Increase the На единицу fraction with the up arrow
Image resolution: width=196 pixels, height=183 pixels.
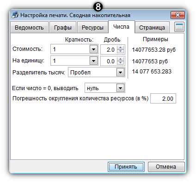pyautogui.click(x=120, y=59)
